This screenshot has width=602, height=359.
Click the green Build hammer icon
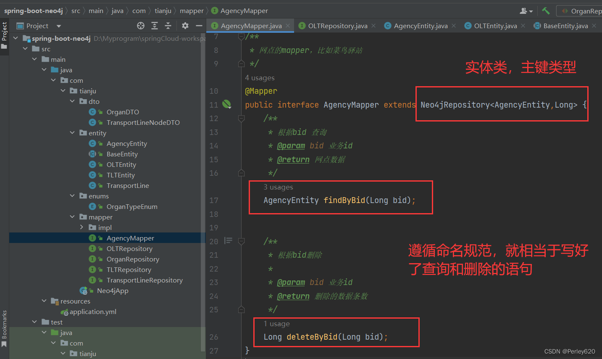pyautogui.click(x=546, y=11)
